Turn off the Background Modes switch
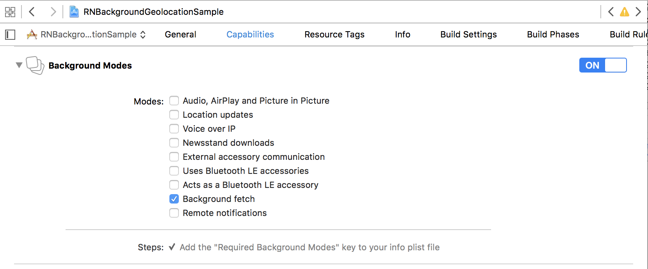Viewport: 648px width, 269px height. (603, 65)
